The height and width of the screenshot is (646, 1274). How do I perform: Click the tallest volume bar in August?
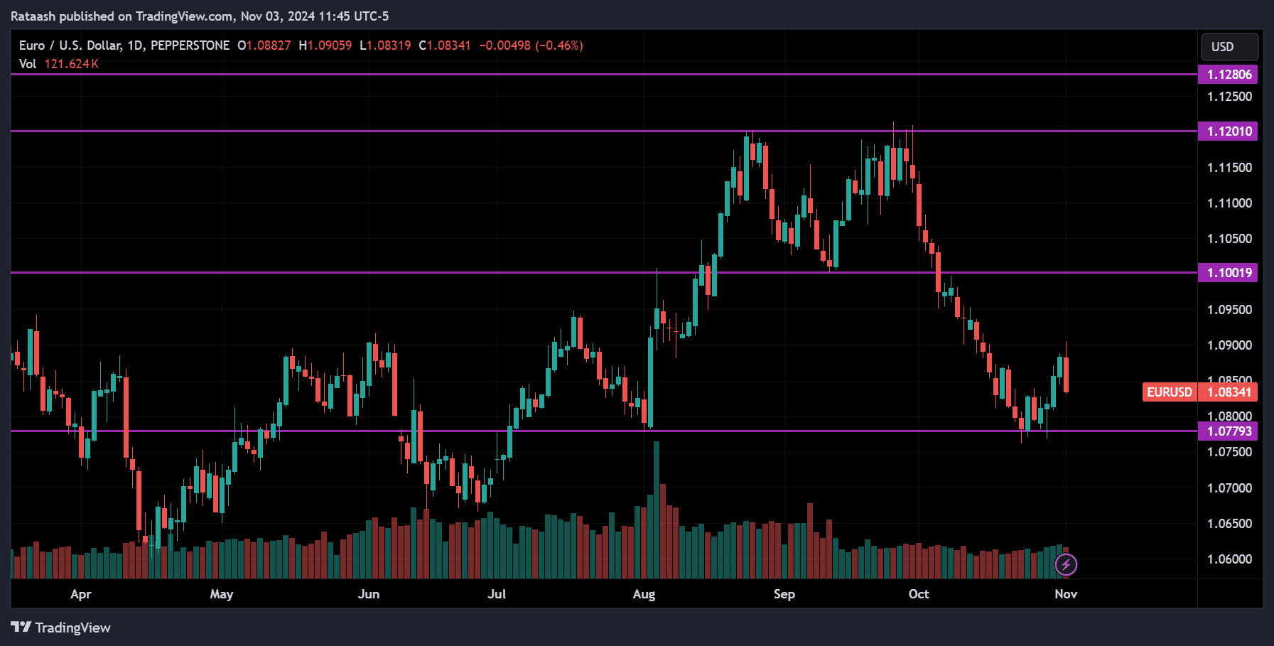[657, 510]
